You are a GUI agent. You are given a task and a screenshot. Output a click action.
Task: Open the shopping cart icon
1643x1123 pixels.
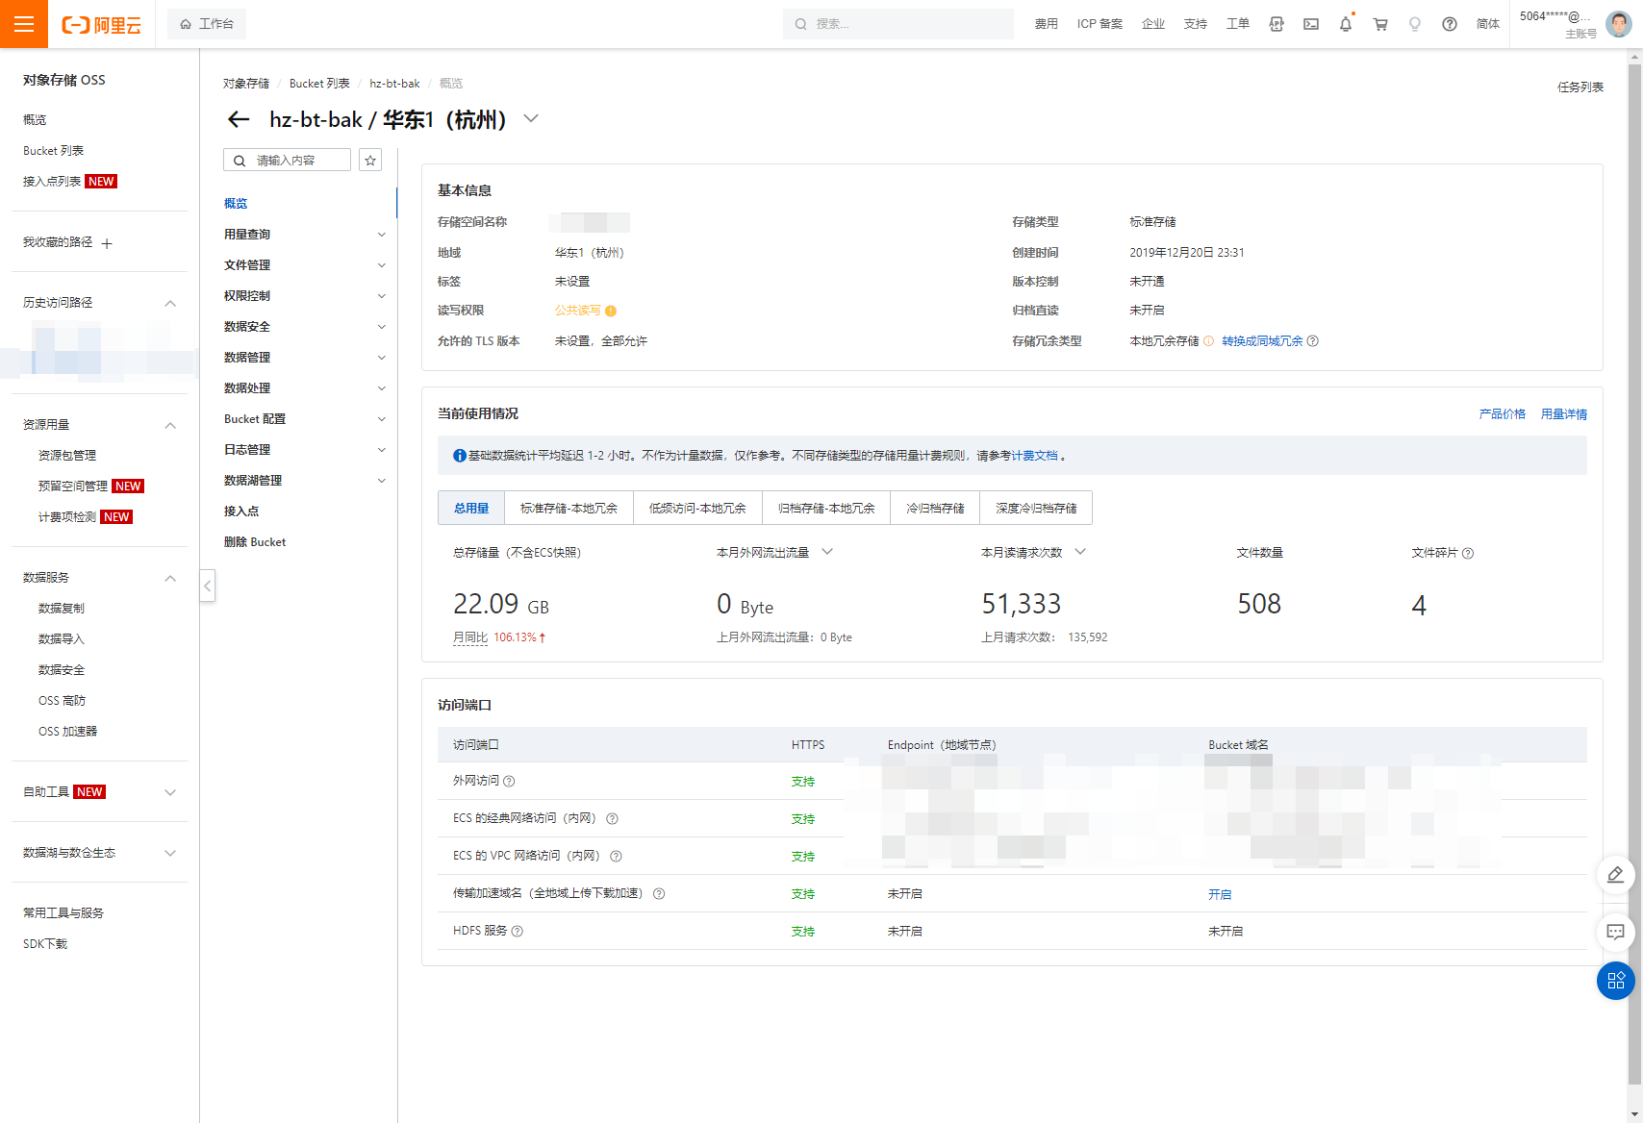pyautogui.click(x=1380, y=24)
